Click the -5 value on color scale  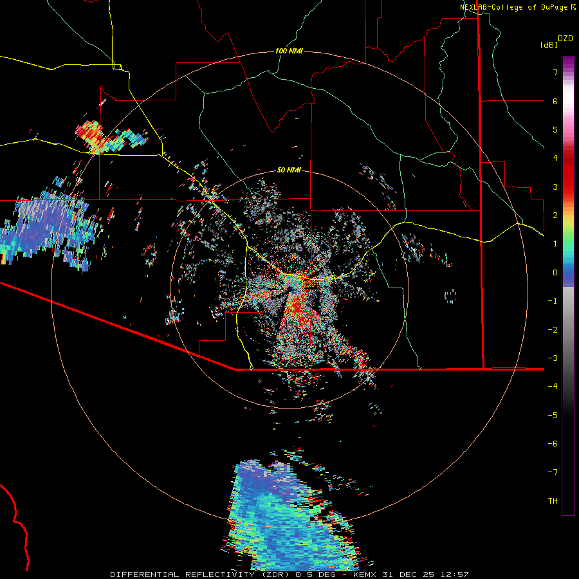pos(553,416)
